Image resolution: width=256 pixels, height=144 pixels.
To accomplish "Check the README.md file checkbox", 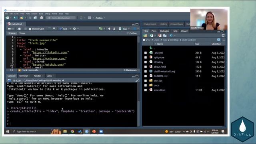I will click(x=146, y=76).
